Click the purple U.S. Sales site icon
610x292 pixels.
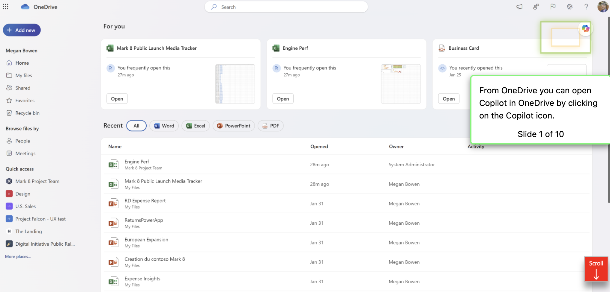9,206
